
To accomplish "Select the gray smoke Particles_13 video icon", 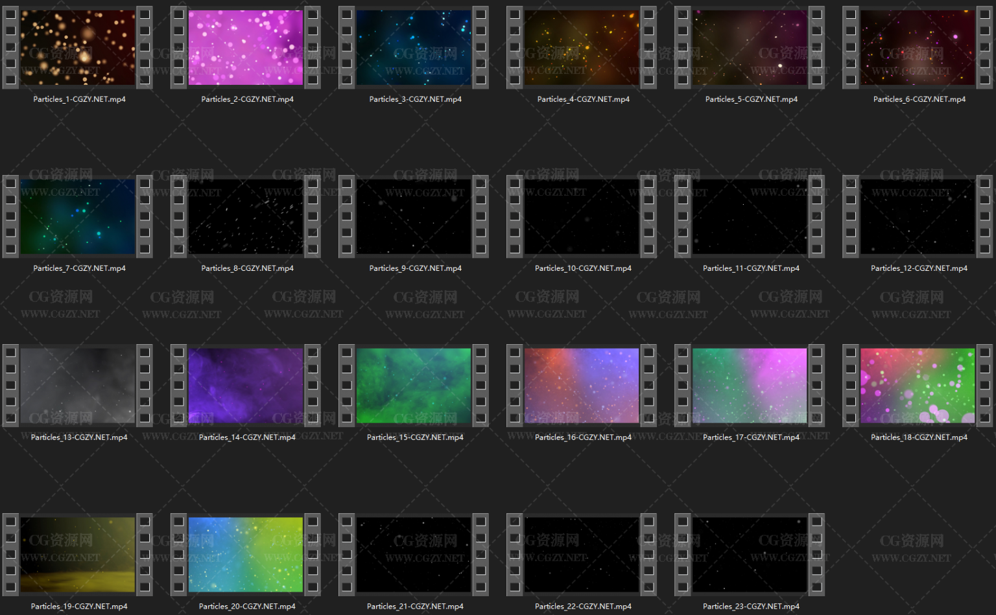I will tap(78, 386).
